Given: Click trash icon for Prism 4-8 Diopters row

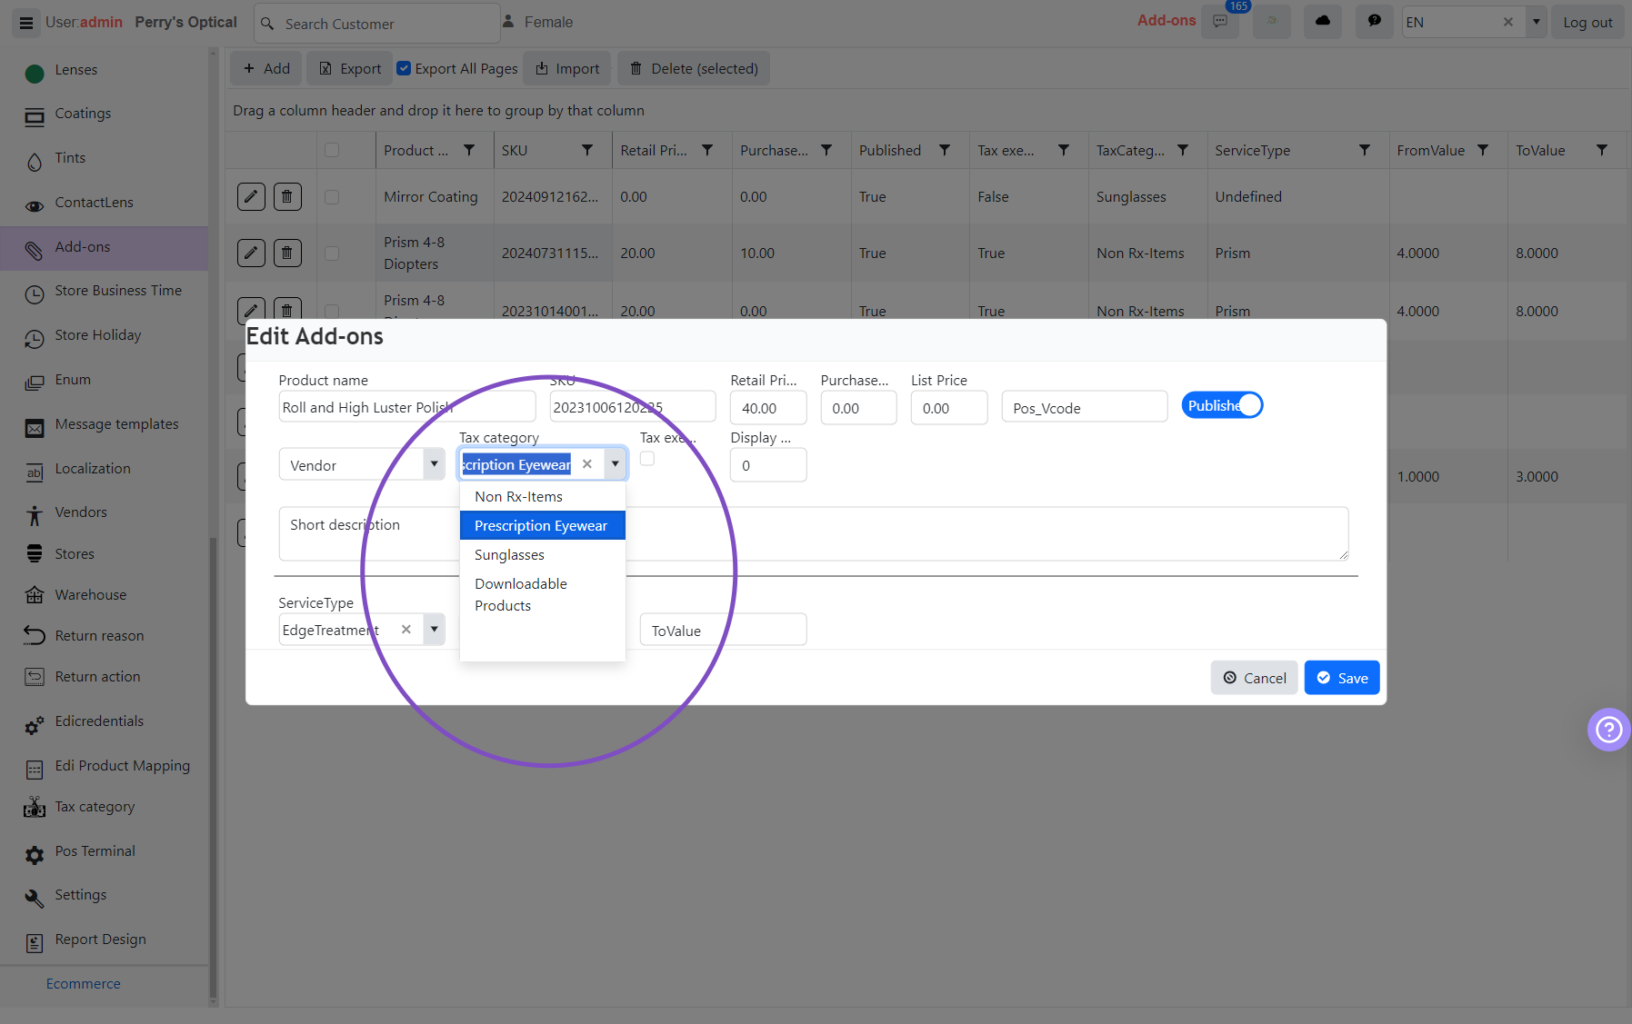Looking at the screenshot, I should click(287, 253).
